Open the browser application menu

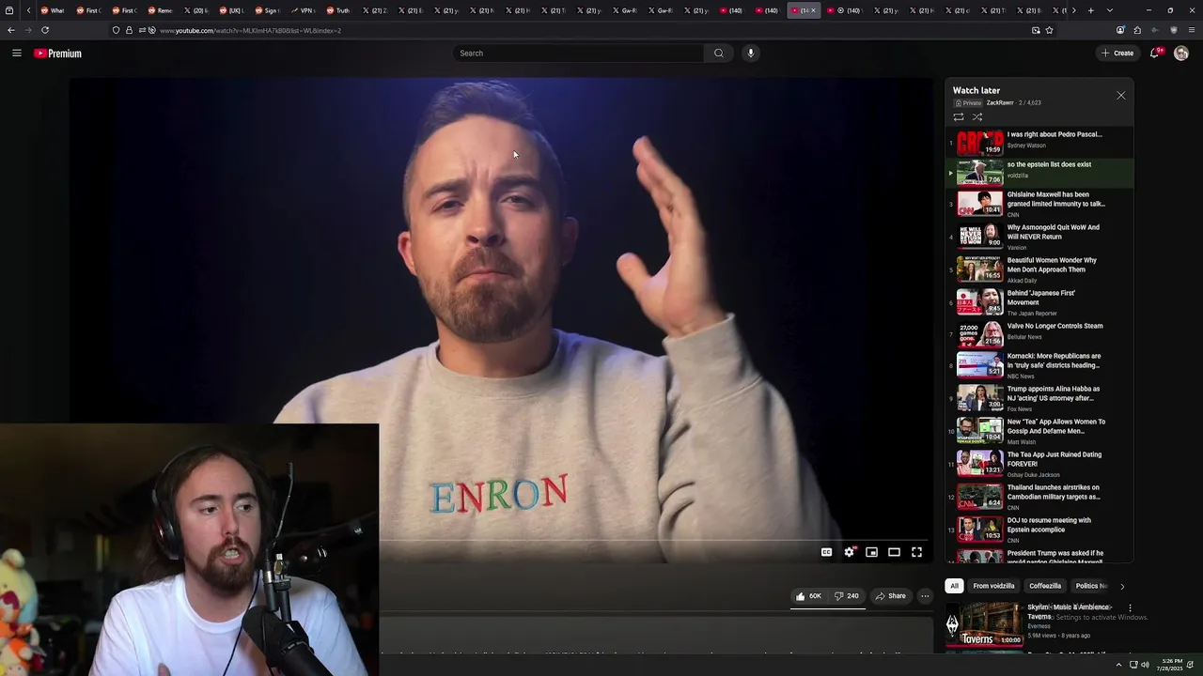[1191, 30]
